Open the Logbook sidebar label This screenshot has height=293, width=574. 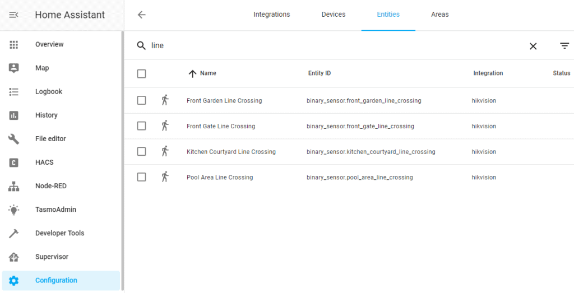coord(49,91)
